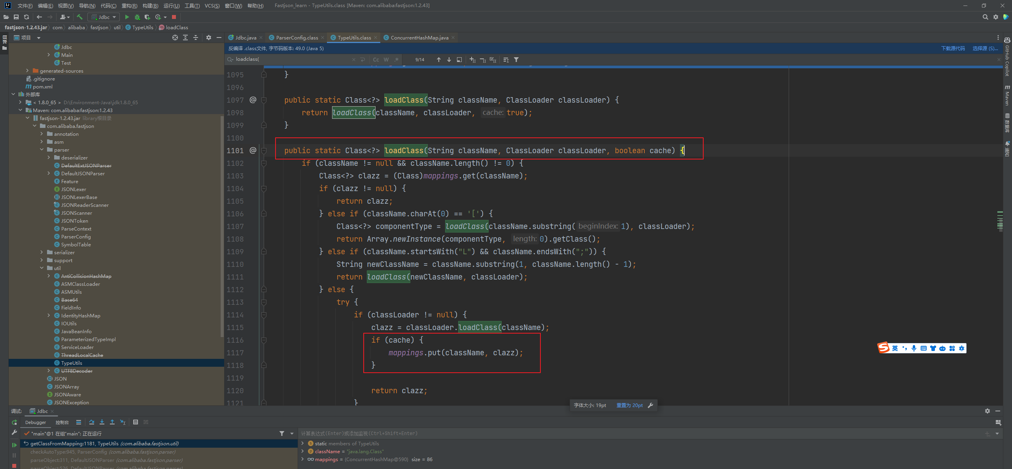Screen dimensions: 1012x469
Task: Open the thread frames dropdown arrow
Action: tap(292, 433)
